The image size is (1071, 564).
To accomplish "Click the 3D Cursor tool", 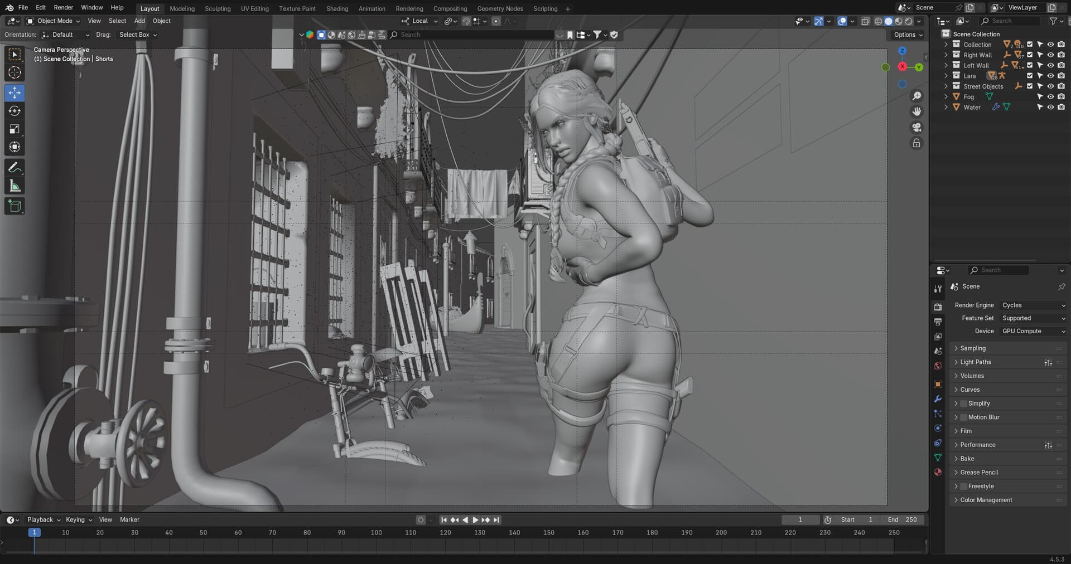I will click(x=15, y=72).
